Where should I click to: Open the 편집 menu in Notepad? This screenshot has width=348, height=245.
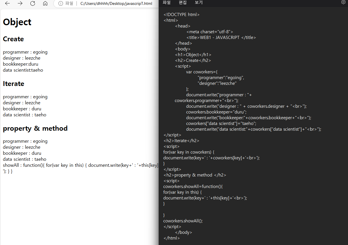182,3
